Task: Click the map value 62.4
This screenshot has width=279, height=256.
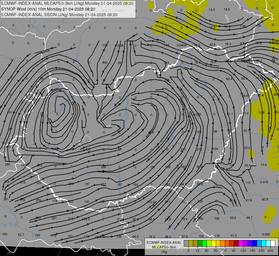Action: (x=229, y=79)
